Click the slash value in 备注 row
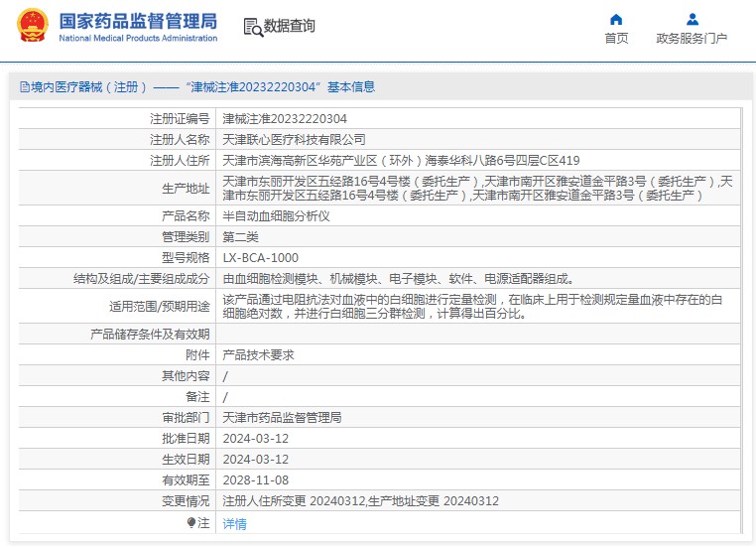756x546 pixels. (x=225, y=397)
